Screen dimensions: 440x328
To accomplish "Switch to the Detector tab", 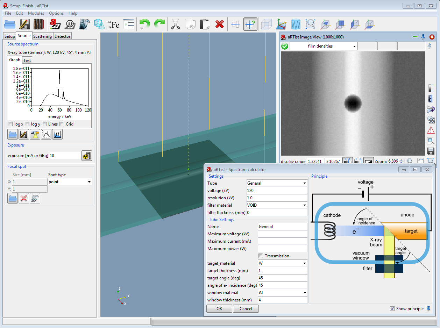I will [x=63, y=36].
